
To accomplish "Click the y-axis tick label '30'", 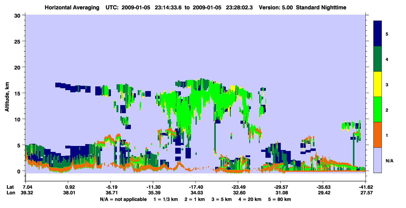I will (x=18, y=15).
